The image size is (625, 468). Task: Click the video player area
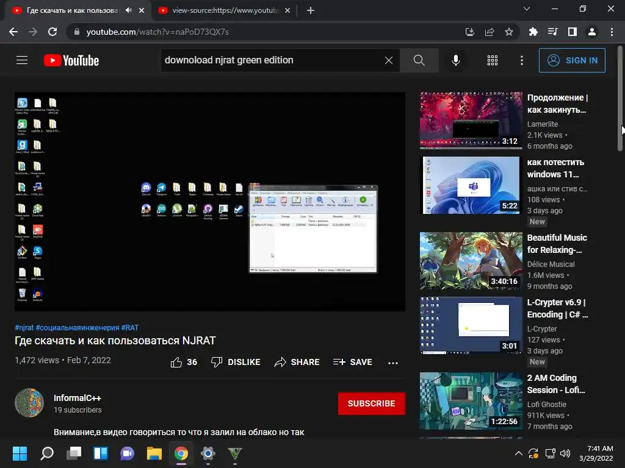pyautogui.click(x=210, y=202)
